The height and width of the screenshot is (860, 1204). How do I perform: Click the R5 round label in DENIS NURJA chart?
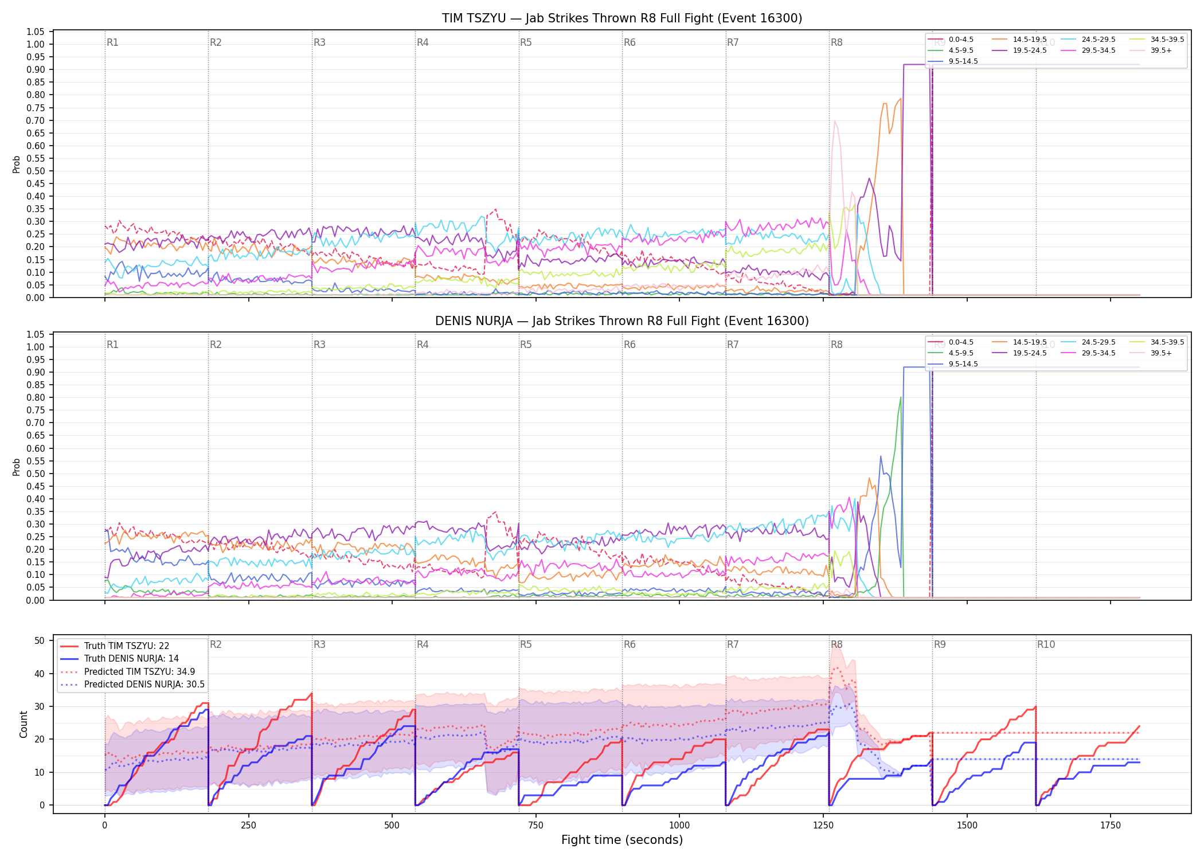(526, 345)
